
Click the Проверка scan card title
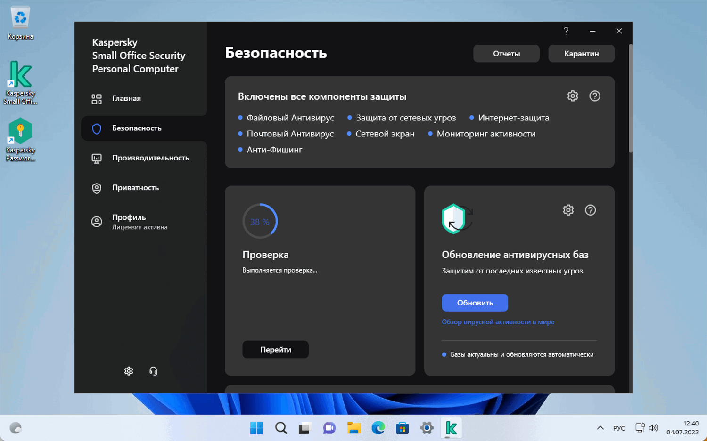pos(265,255)
